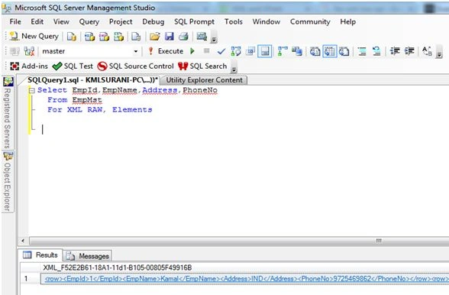Switch to Utility Explorer Content tab
This screenshot has width=449, height=295.
tap(204, 80)
